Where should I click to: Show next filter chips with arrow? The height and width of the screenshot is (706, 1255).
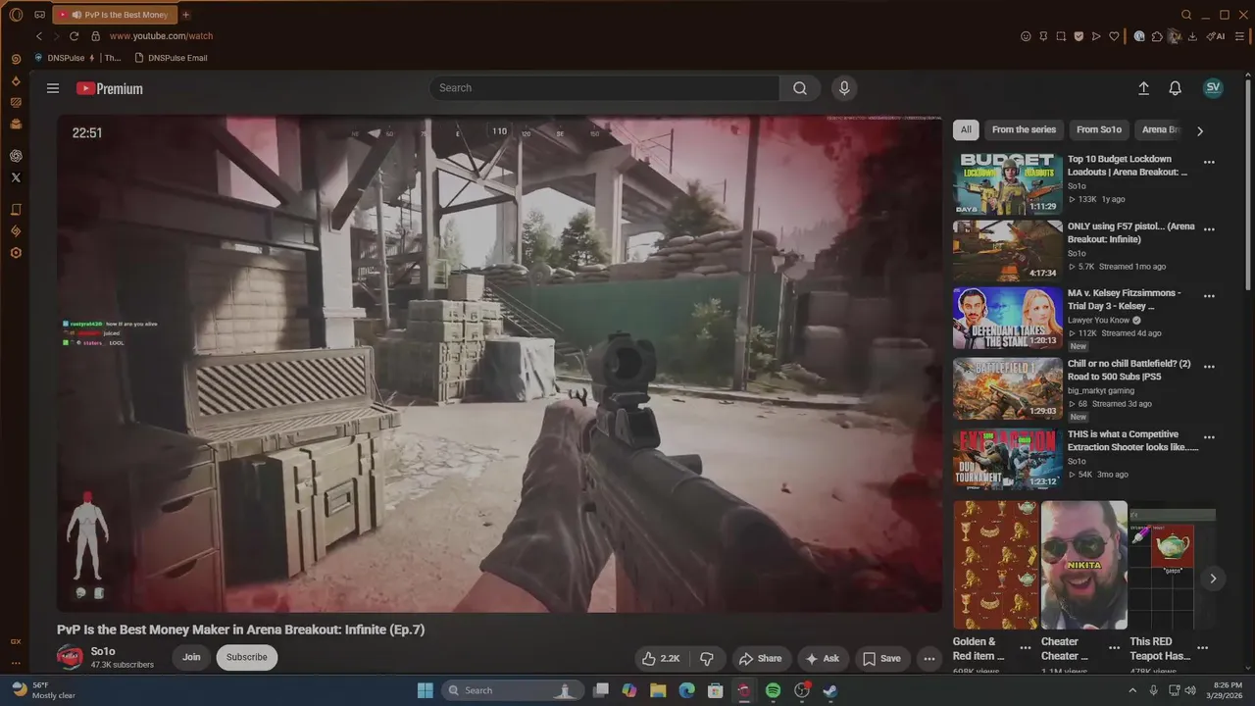(x=1199, y=130)
